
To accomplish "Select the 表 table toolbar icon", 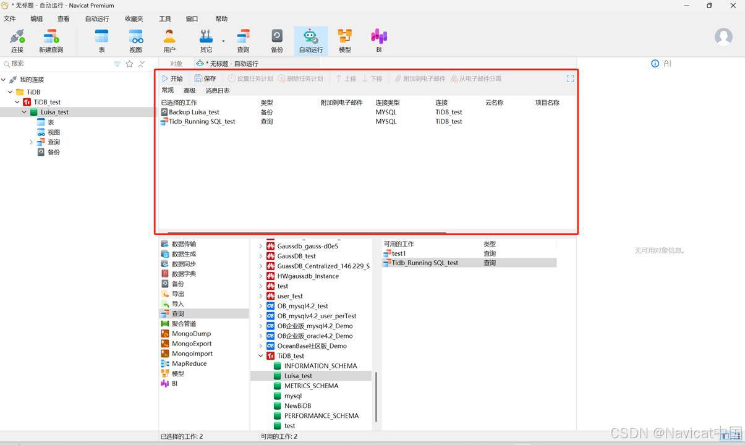I will [x=101, y=40].
